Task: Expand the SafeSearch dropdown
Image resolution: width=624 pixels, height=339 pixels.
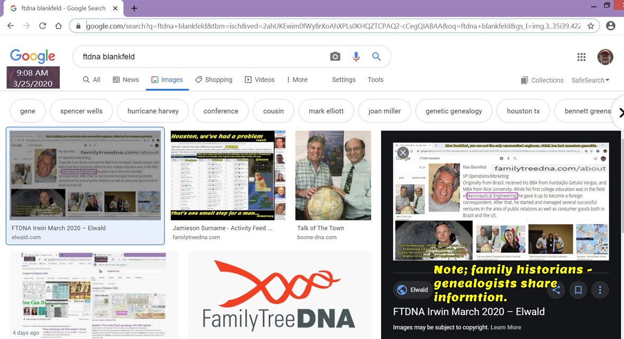Action: [x=590, y=80]
